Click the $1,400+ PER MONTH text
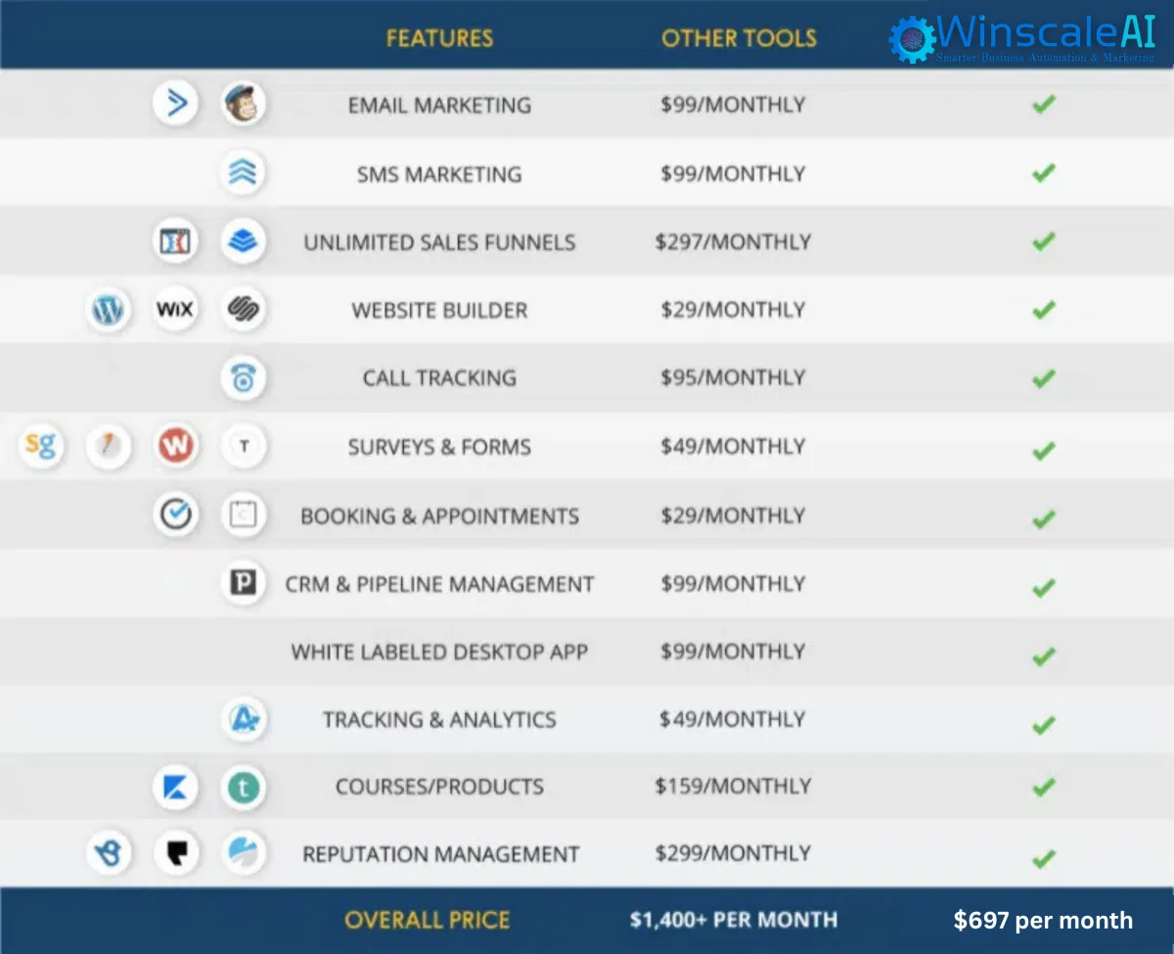The image size is (1174, 954). (x=734, y=920)
